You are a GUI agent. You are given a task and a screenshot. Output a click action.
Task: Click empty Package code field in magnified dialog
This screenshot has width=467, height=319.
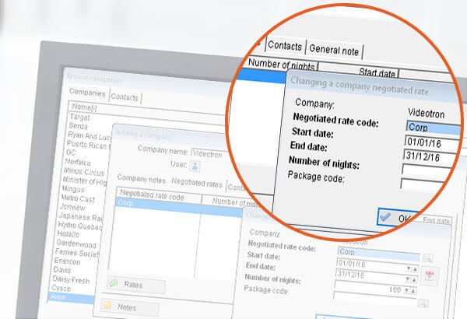tap(422, 184)
